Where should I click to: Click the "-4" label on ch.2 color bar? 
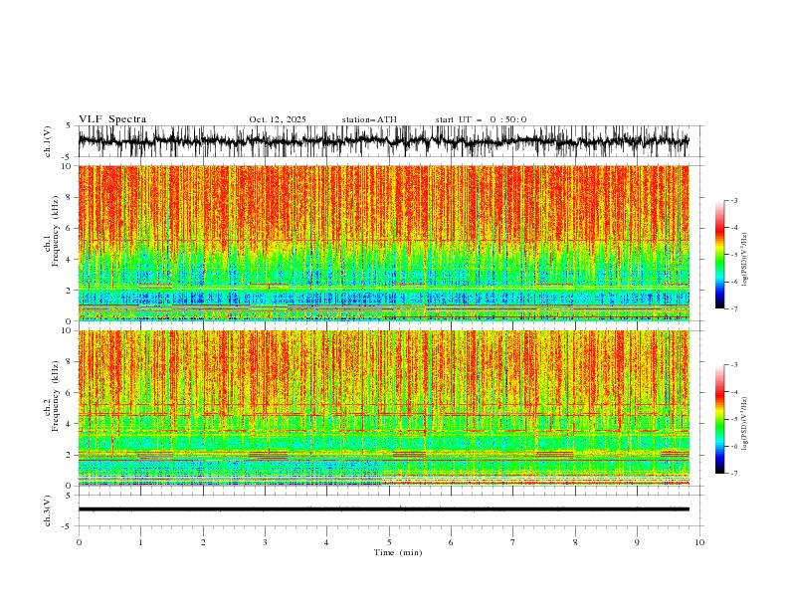(x=734, y=392)
